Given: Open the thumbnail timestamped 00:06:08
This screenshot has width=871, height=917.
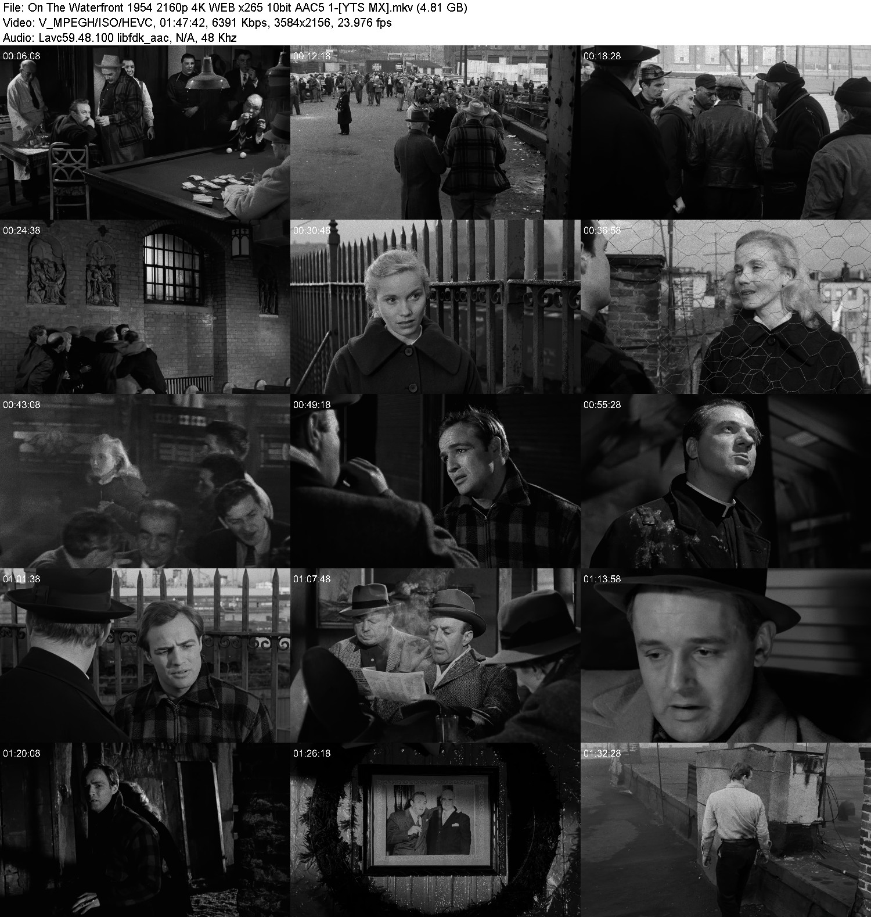Looking at the screenshot, I should (x=145, y=132).
